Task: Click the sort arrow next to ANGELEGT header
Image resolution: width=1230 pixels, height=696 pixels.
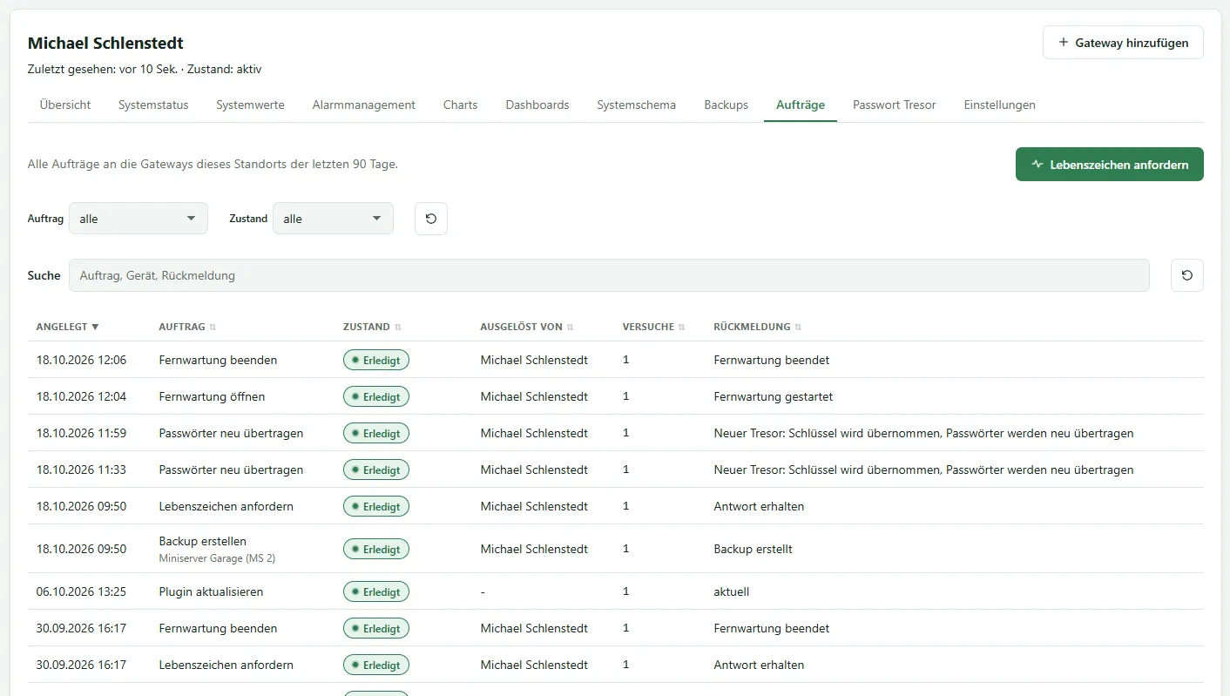Action: 95,327
